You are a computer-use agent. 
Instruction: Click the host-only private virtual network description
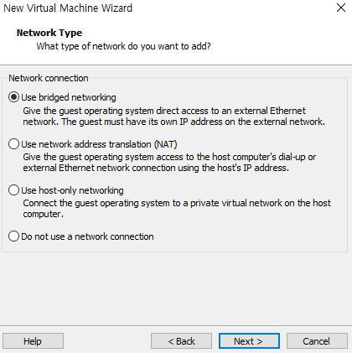pyautogui.click(x=177, y=209)
